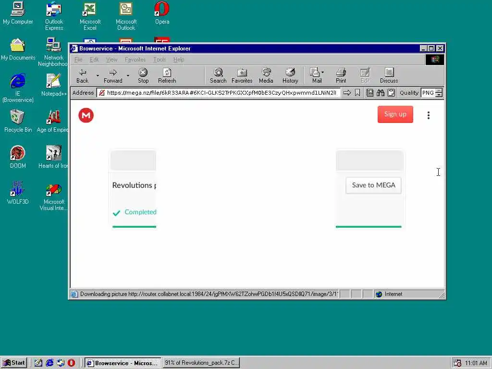492x369 pixels.
Task: Select the Quality PNG field
Action: point(428,93)
